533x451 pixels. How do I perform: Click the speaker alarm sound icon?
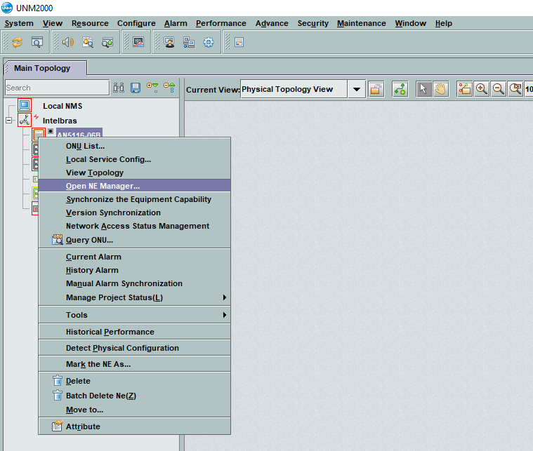[68, 42]
